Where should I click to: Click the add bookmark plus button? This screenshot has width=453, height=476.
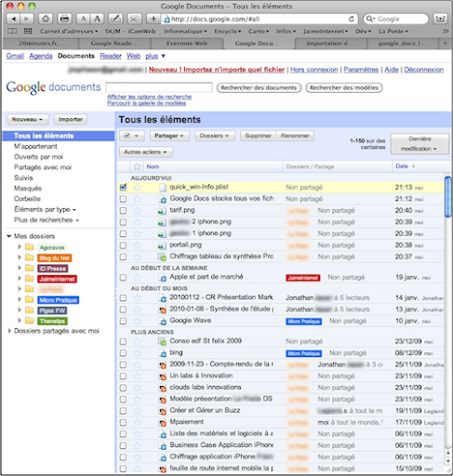pos(153,19)
